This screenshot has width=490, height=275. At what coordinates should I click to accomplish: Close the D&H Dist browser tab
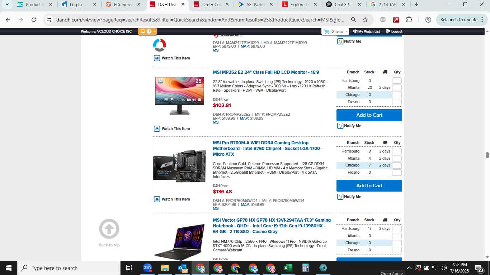click(183, 5)
